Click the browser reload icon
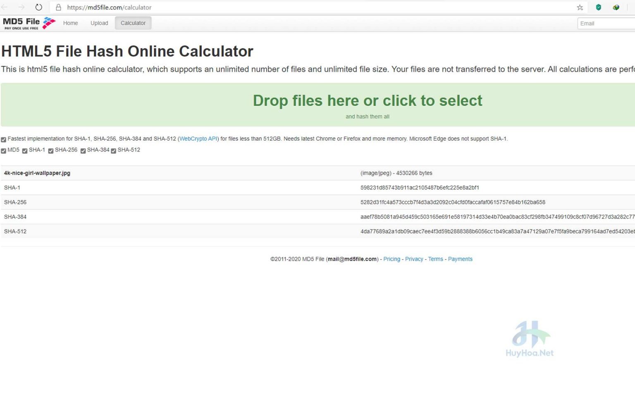 (38, 7)
